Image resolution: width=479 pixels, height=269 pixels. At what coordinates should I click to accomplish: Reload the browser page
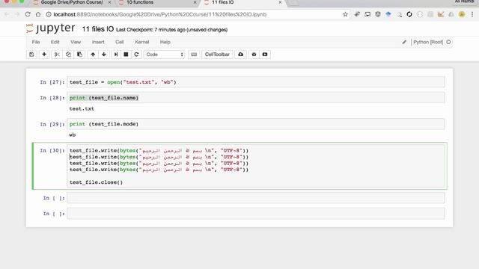pyautogui.click(x=28, y=14)
